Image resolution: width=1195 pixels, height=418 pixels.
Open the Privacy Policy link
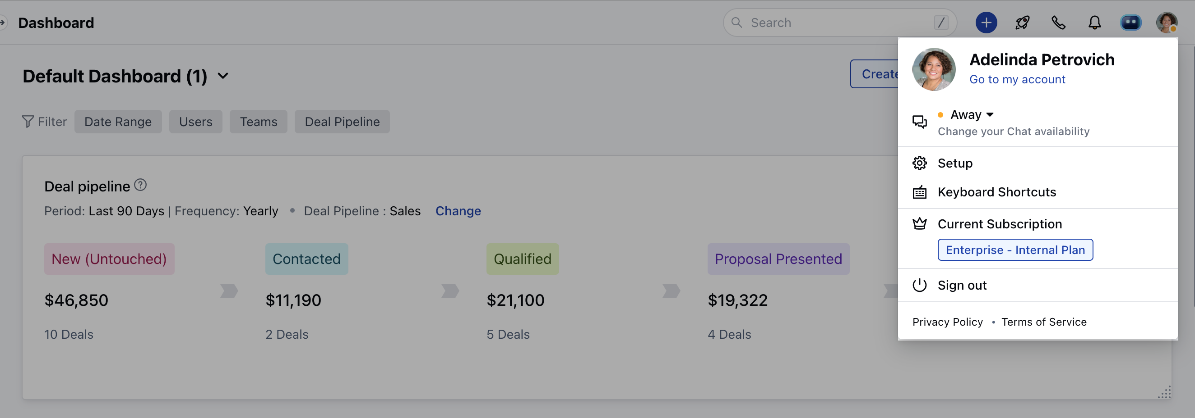tap(947, 322)
